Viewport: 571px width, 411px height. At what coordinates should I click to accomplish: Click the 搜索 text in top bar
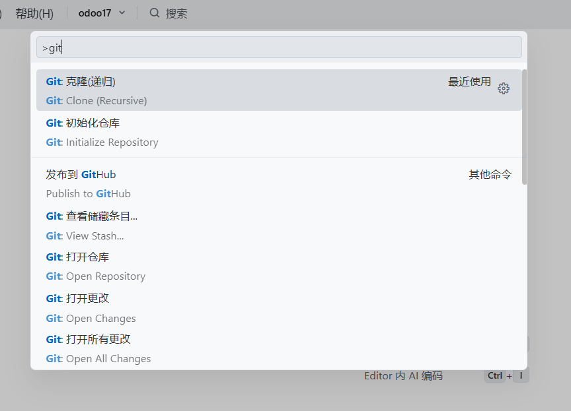176,13
